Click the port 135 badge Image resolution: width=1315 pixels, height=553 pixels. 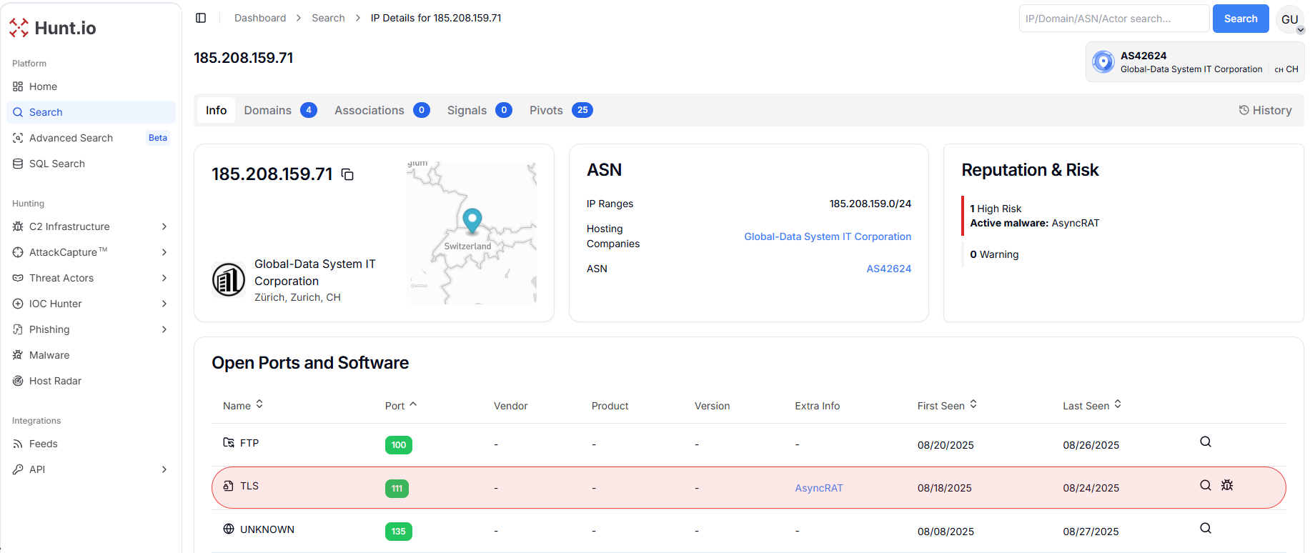tap(399, 532)
